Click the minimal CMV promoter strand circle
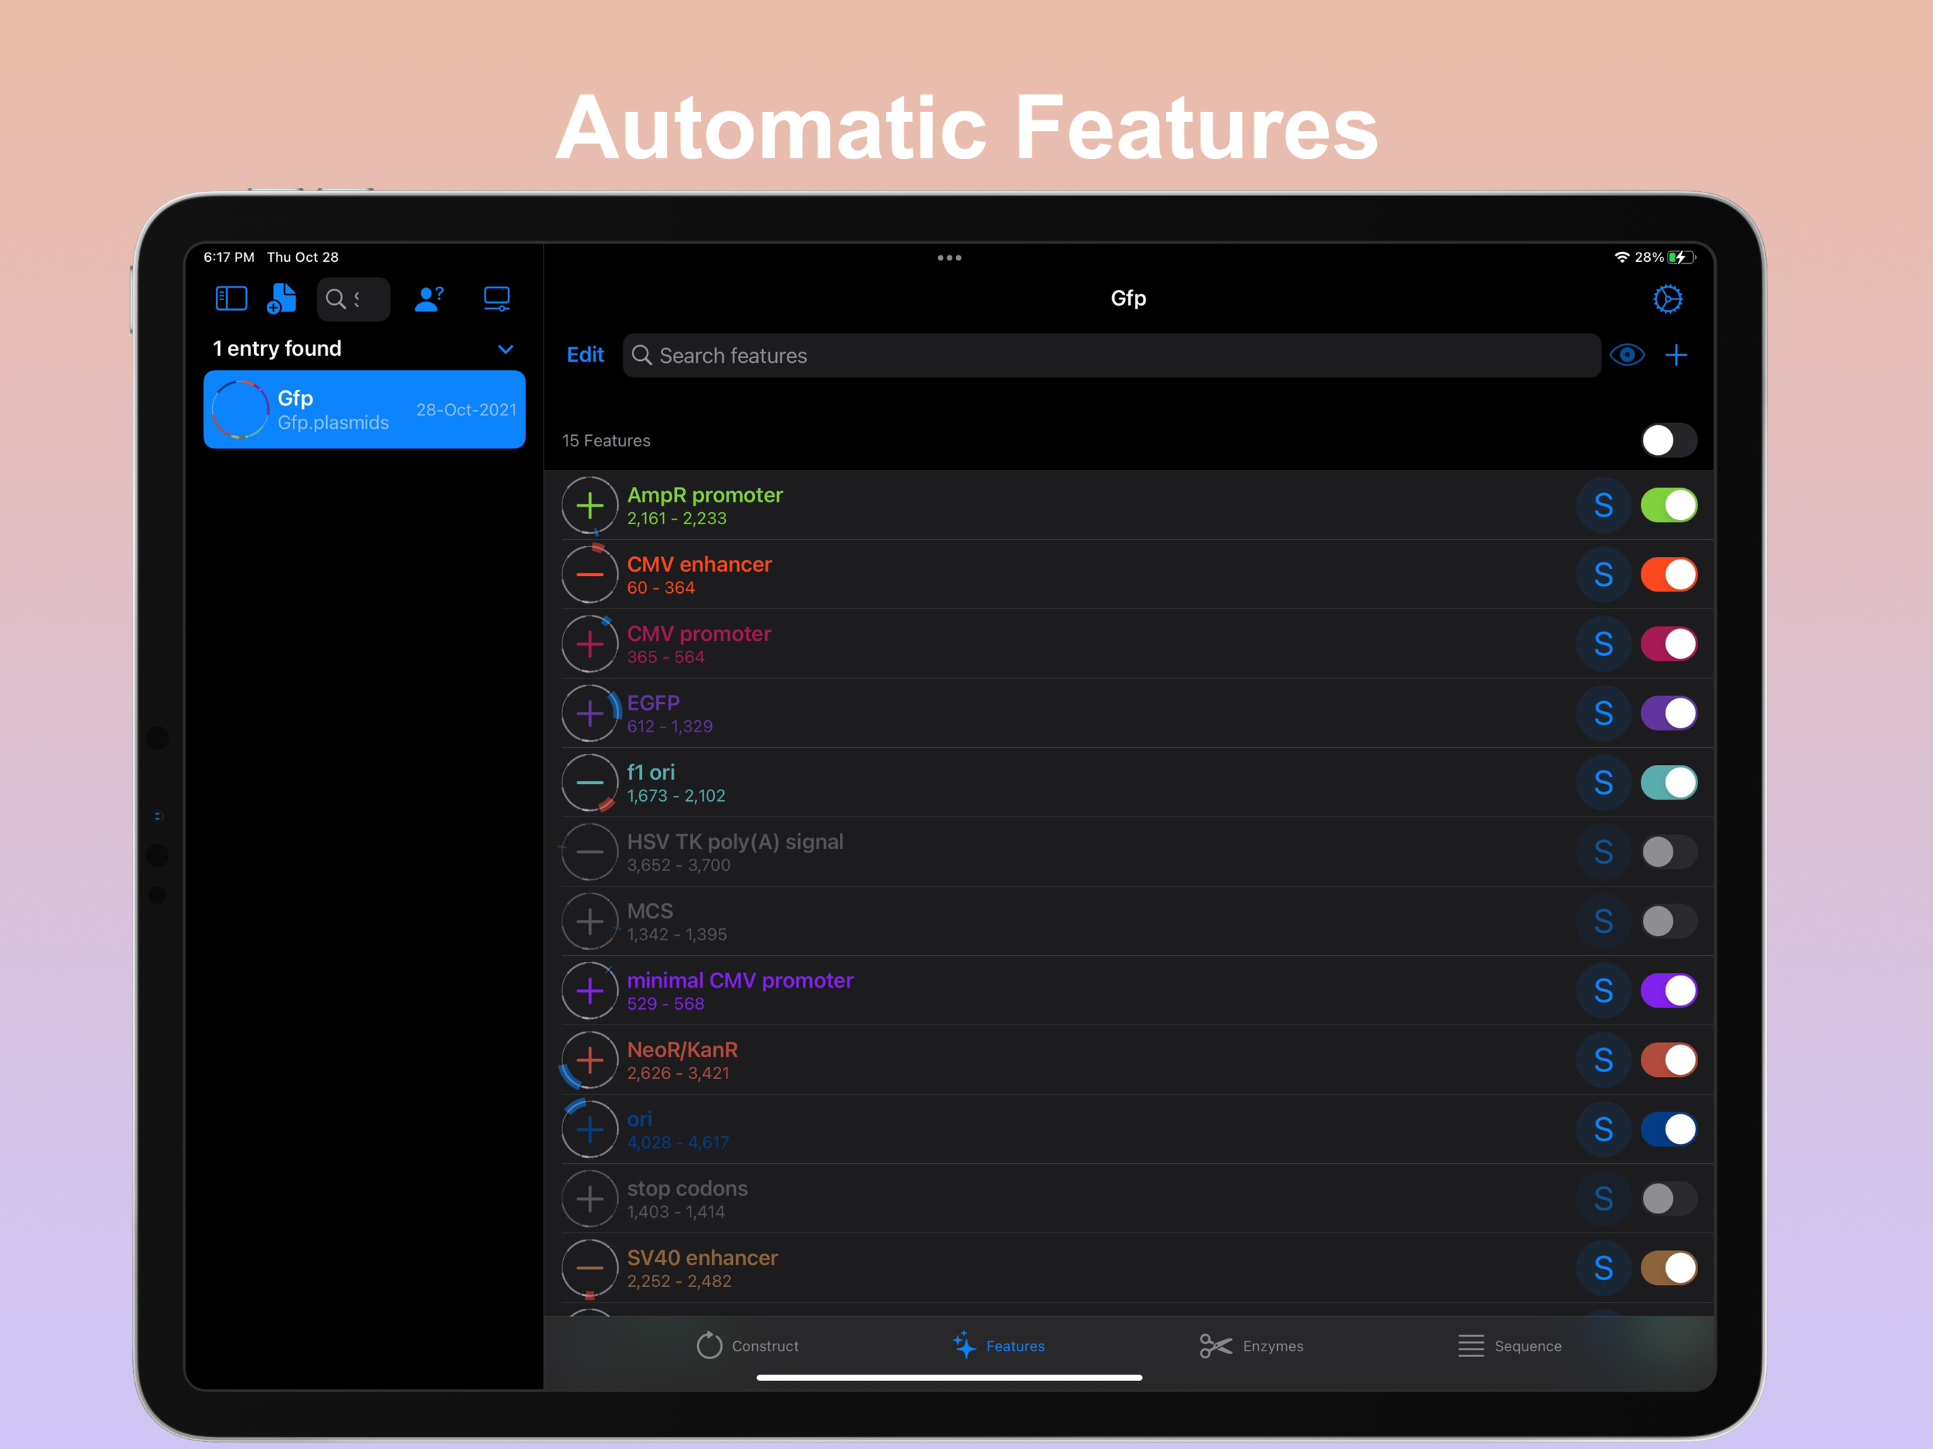The height and width of the screenshot is (1449, 1933). pos(590,991)
